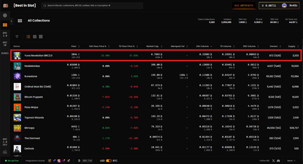Click the first orange S integration icon
The image size is (303, 164).
pos(50,161)
